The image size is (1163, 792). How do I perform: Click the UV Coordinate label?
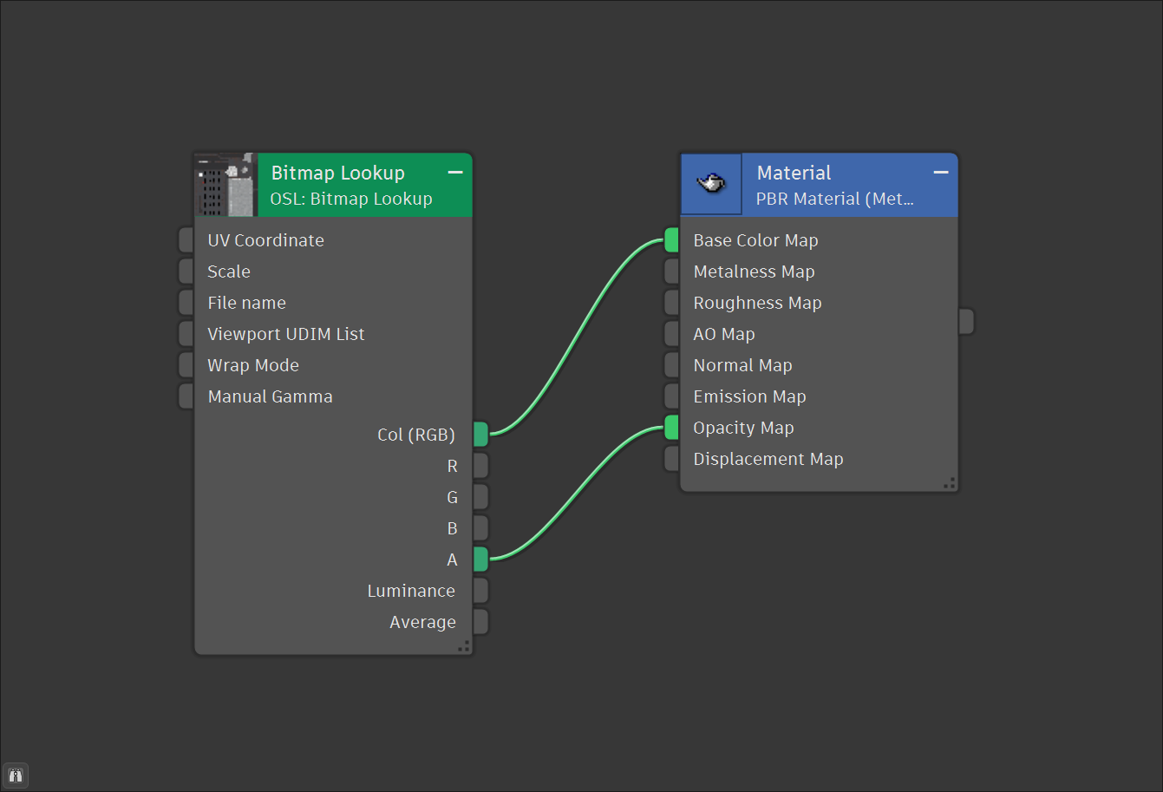pyautogui.click(x=265, y=240)
